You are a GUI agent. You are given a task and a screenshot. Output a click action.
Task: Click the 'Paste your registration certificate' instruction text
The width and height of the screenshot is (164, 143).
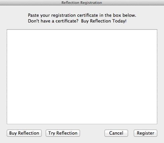click(x=82, y=15)
